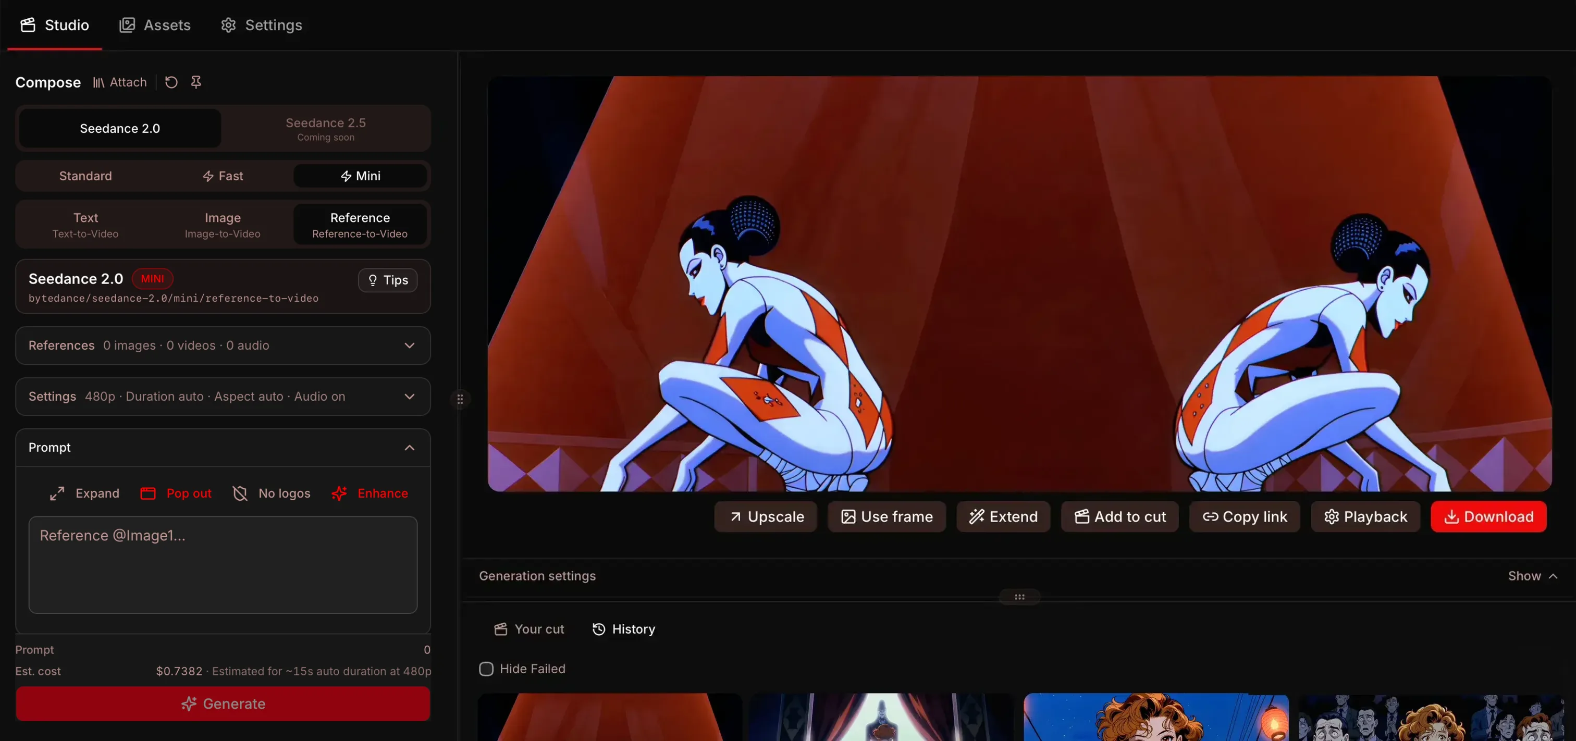Click Expand prompt editor
The image size is (1576, 741).
(84, 493)
